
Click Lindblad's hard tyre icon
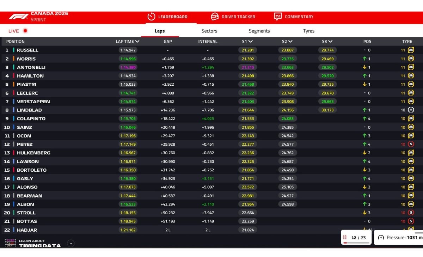point(411,110)
